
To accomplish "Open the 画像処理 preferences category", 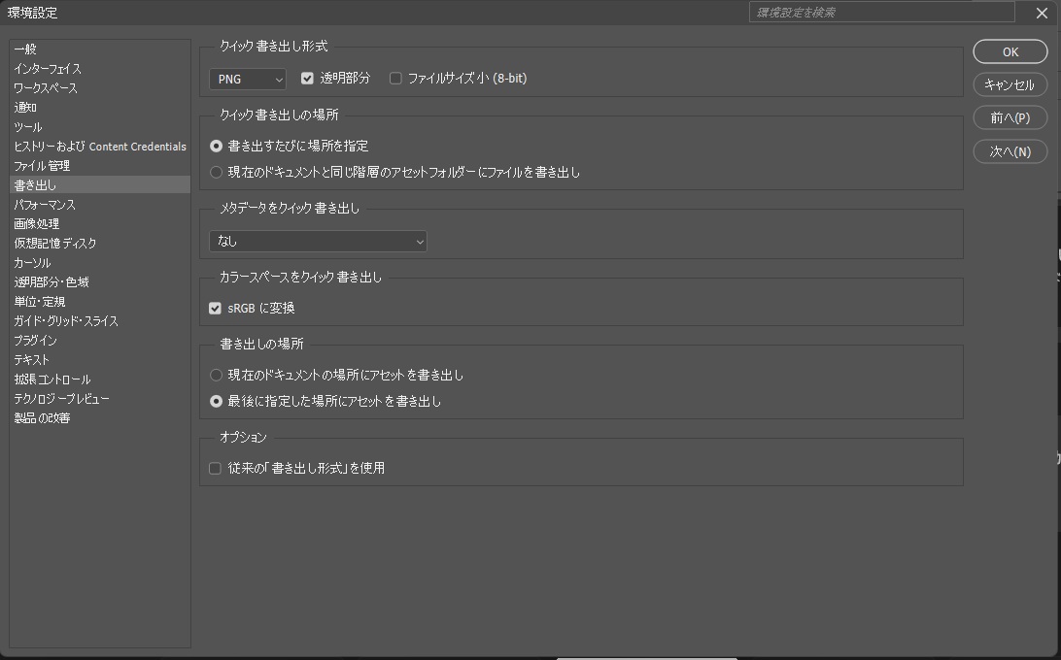I will coord(100,224).
